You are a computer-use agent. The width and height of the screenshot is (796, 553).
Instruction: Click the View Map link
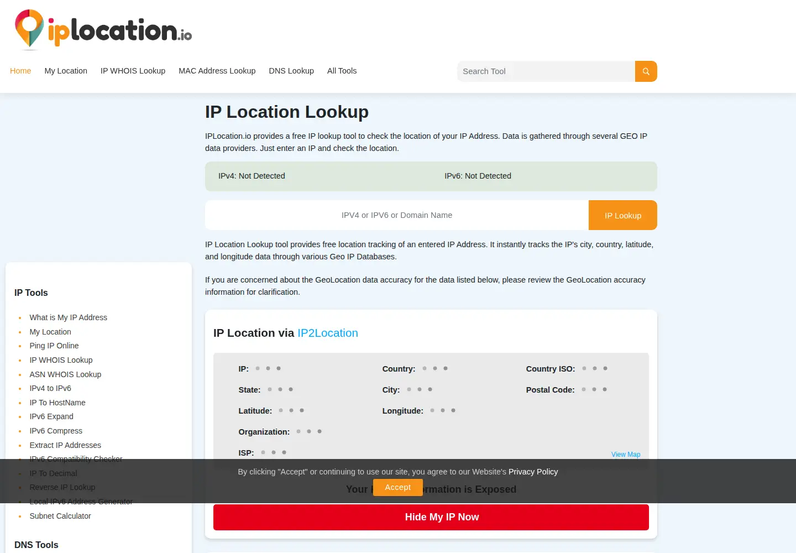[x=626, y=455]
